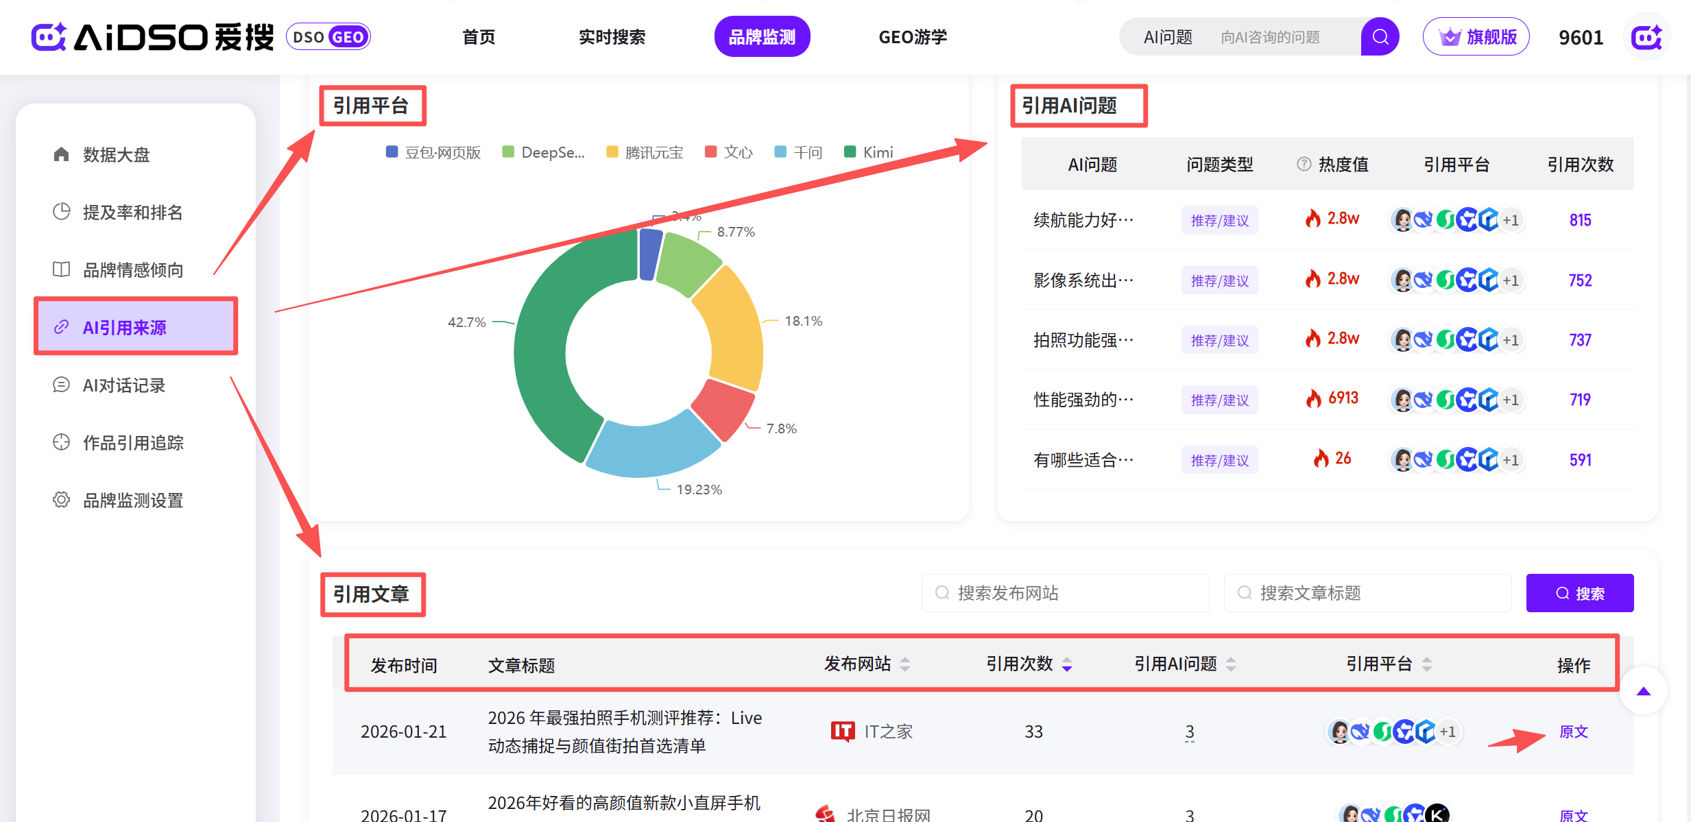Click the help icon beside 热度值
The height and width of the screenshot is (822, 1691).
click(1304, 165)
